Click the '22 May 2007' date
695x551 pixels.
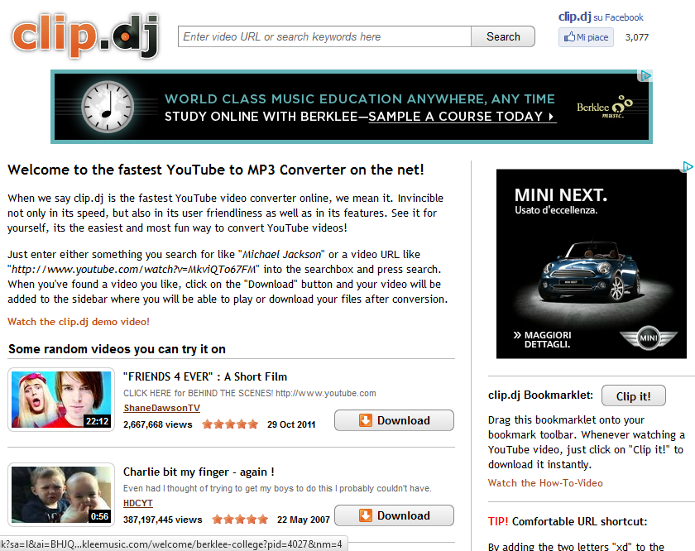click(x=304, y=519)
